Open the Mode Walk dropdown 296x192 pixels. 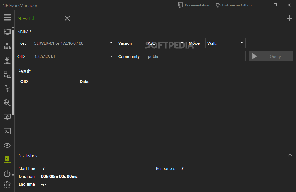point(225,43)
